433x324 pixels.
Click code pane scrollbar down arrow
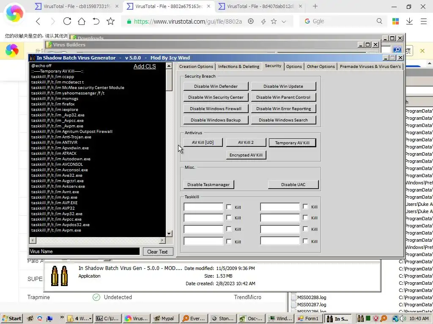click(x=169, y=234)
